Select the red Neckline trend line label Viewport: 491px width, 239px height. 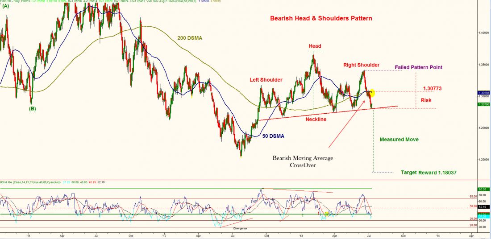[x=316, y=119]
